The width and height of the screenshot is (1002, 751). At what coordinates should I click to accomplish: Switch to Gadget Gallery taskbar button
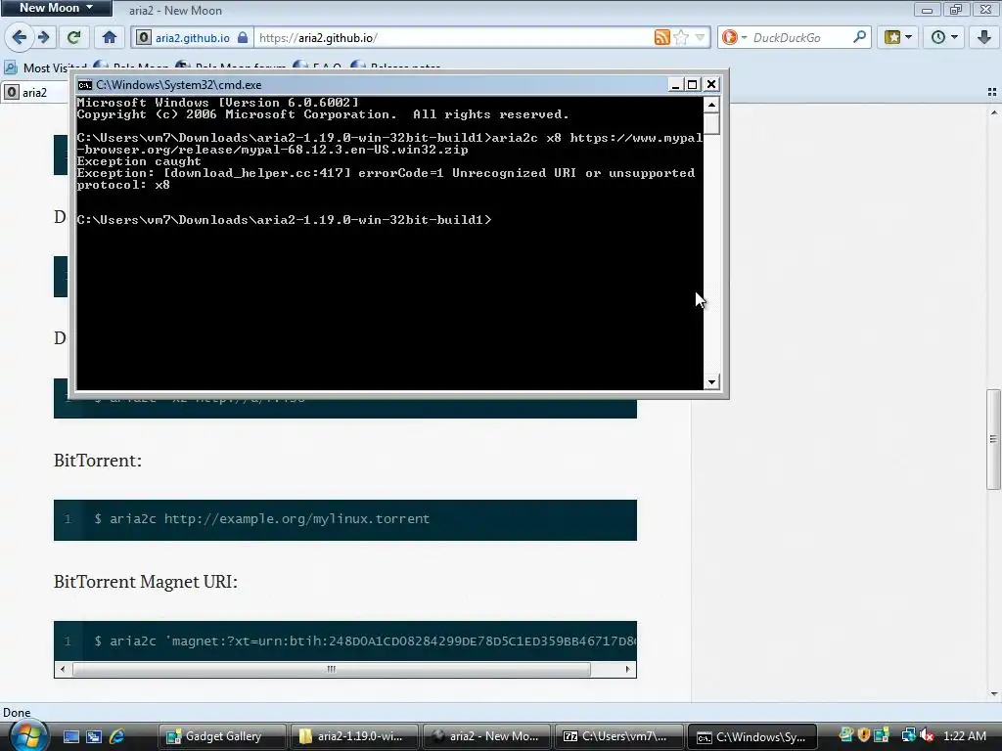click(222, 736)
